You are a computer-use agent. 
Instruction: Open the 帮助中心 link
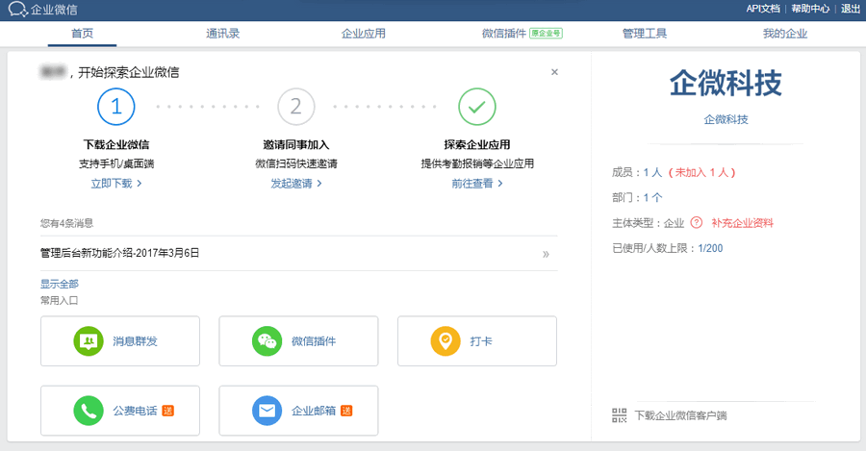810,9
